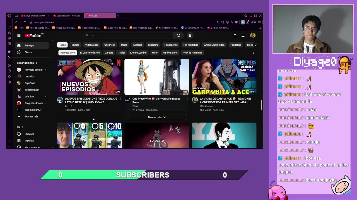Open the YouTube hamburger guide menu
Image resolution: width=357 pixels, height=200 pixels.
19,35
